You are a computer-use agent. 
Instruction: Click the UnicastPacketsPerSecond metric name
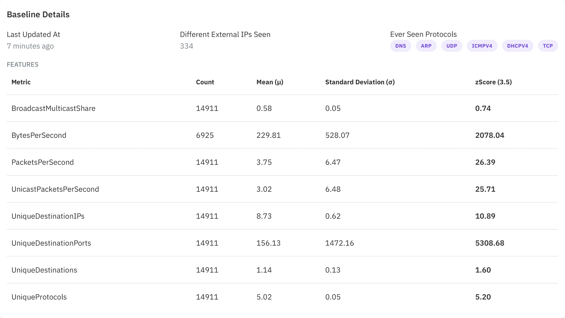coord(55,189)
